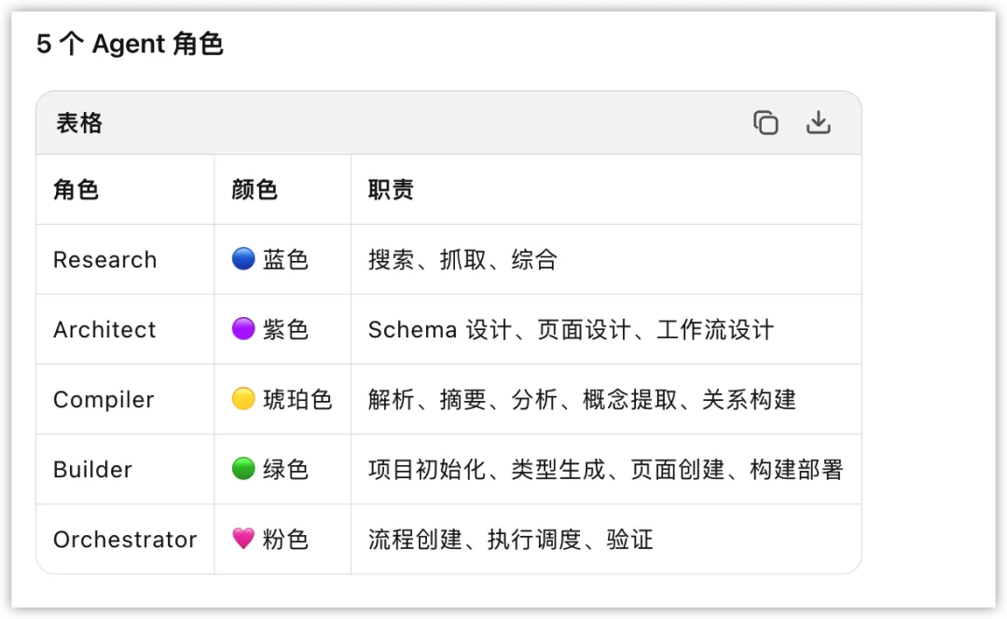Viewport: 1007px width, 619px height.
Task: Click the 角色 column header
Action: coord(76,190)
